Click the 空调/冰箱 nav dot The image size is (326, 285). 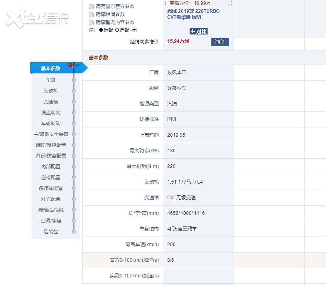tap(74, 221)
